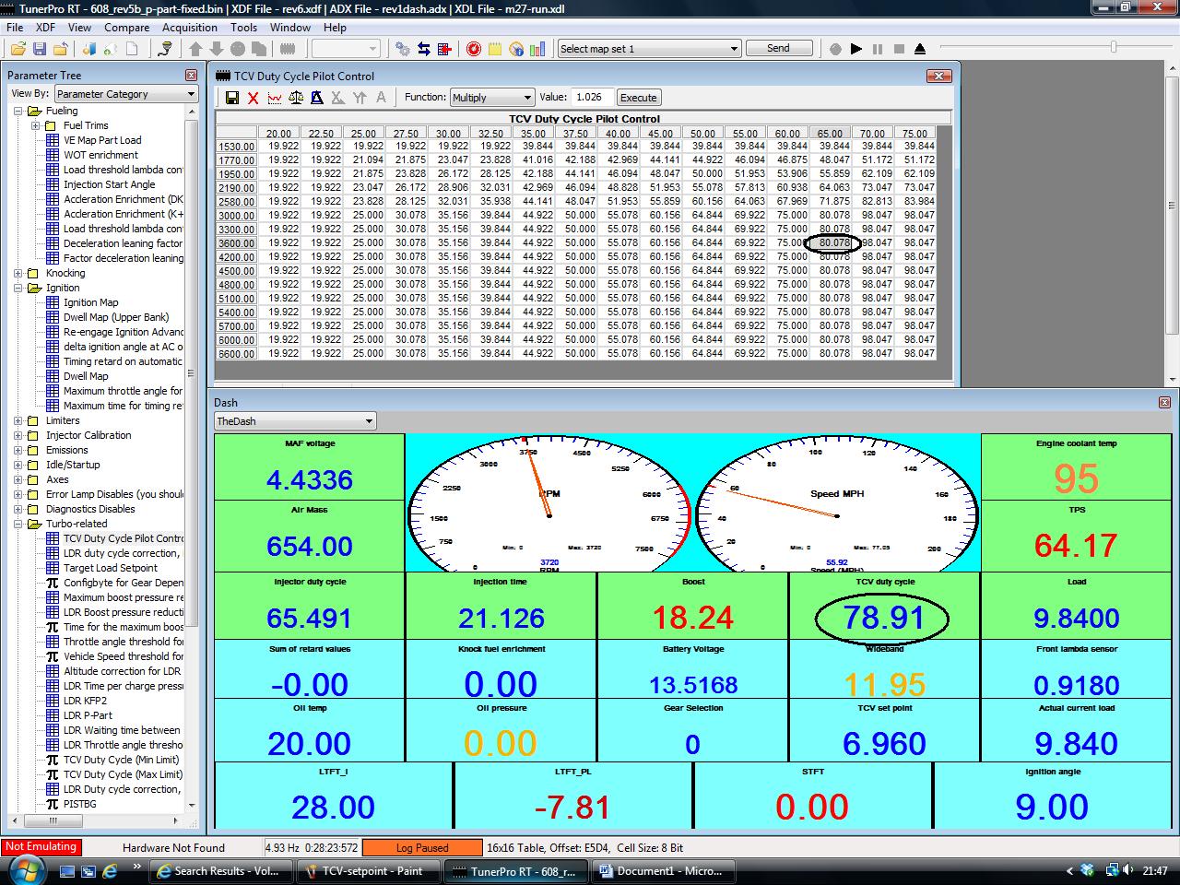Close the Parameter Tree panel
The height and width of the screenshot is (885, 1180).
(x=191, y=76)
